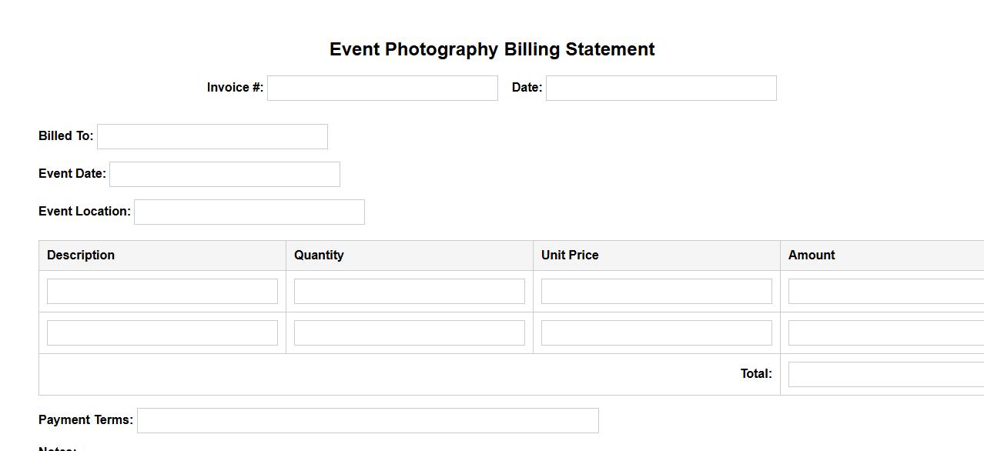Click the Total amount field

885,374
